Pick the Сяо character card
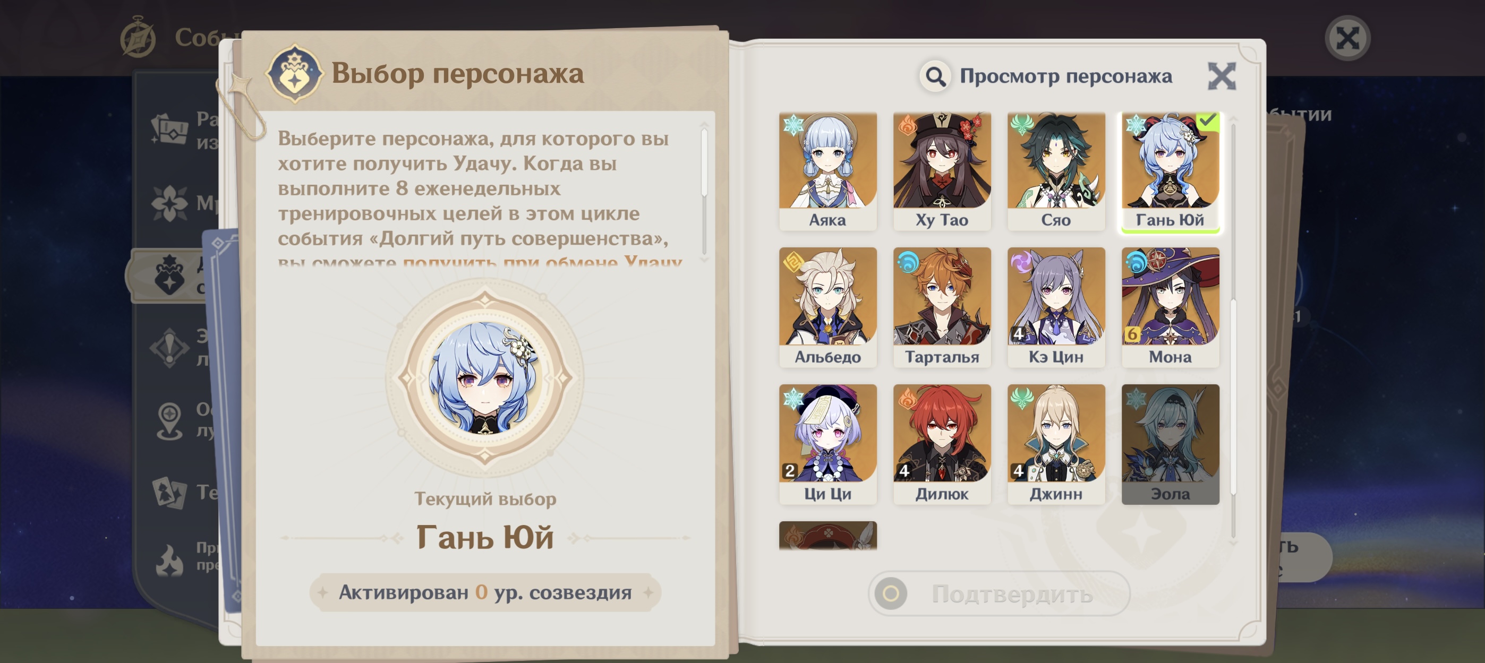The width and height of the screenshot is (1485, 663). click(x=1056, y=171)
